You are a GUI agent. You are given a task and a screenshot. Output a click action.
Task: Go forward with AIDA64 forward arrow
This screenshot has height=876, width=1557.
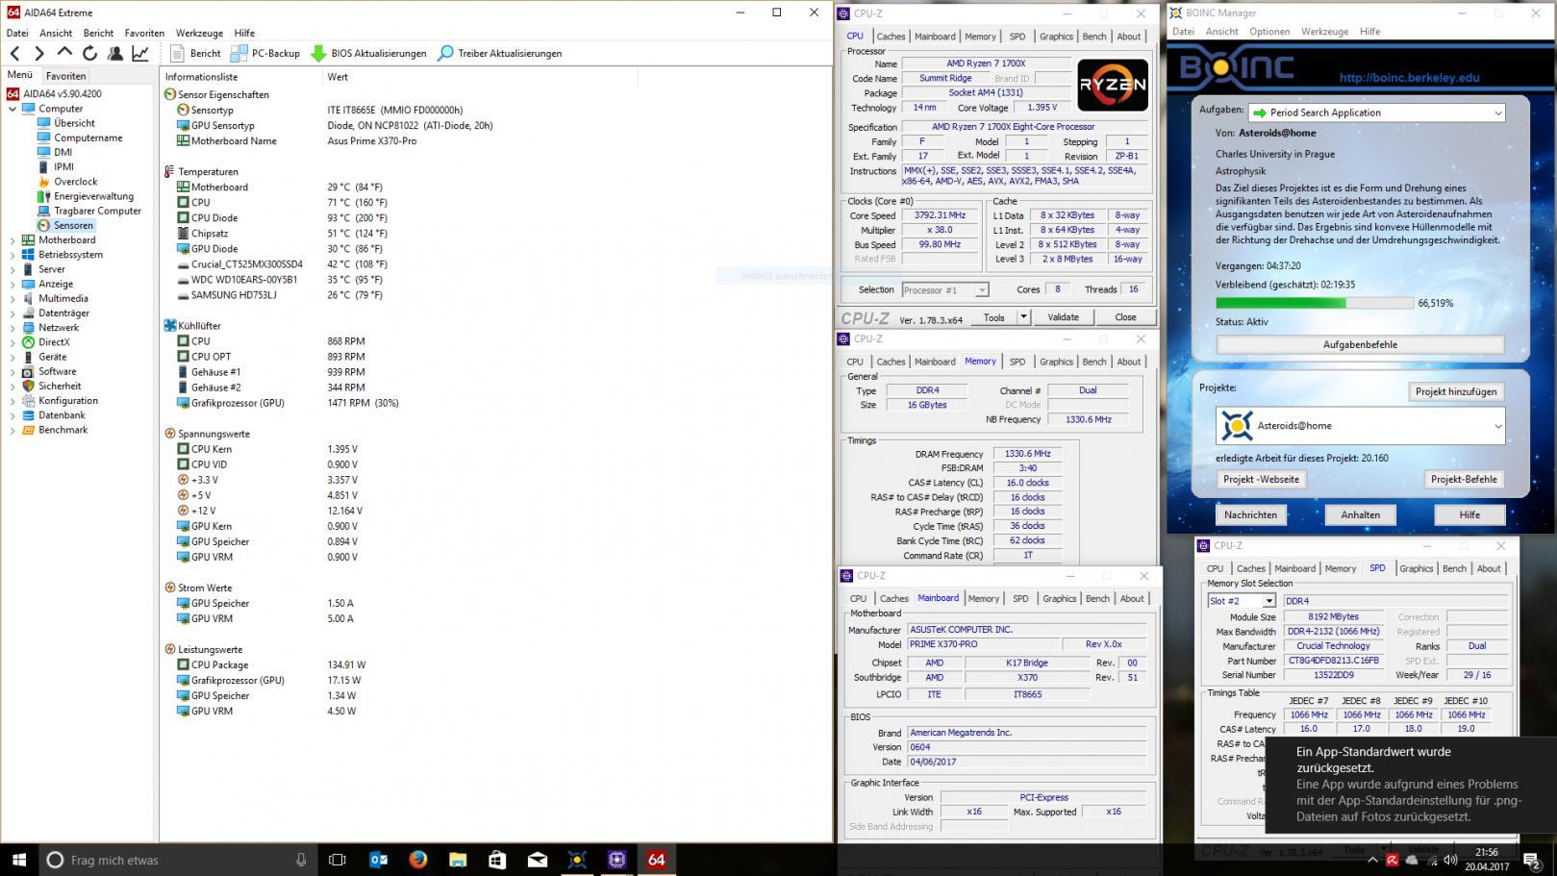pyautogui.click(x=39, y=54)
